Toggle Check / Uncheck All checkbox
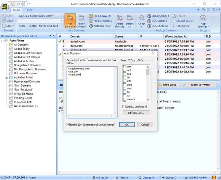The width and height of the screenshot is (221, 180). (124, 106)
